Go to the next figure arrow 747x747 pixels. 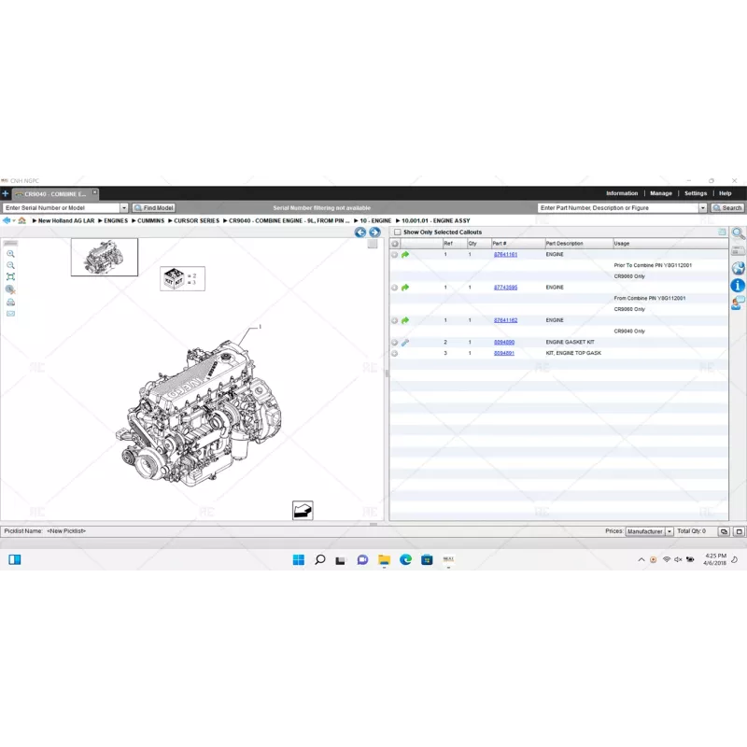[374, 233]
